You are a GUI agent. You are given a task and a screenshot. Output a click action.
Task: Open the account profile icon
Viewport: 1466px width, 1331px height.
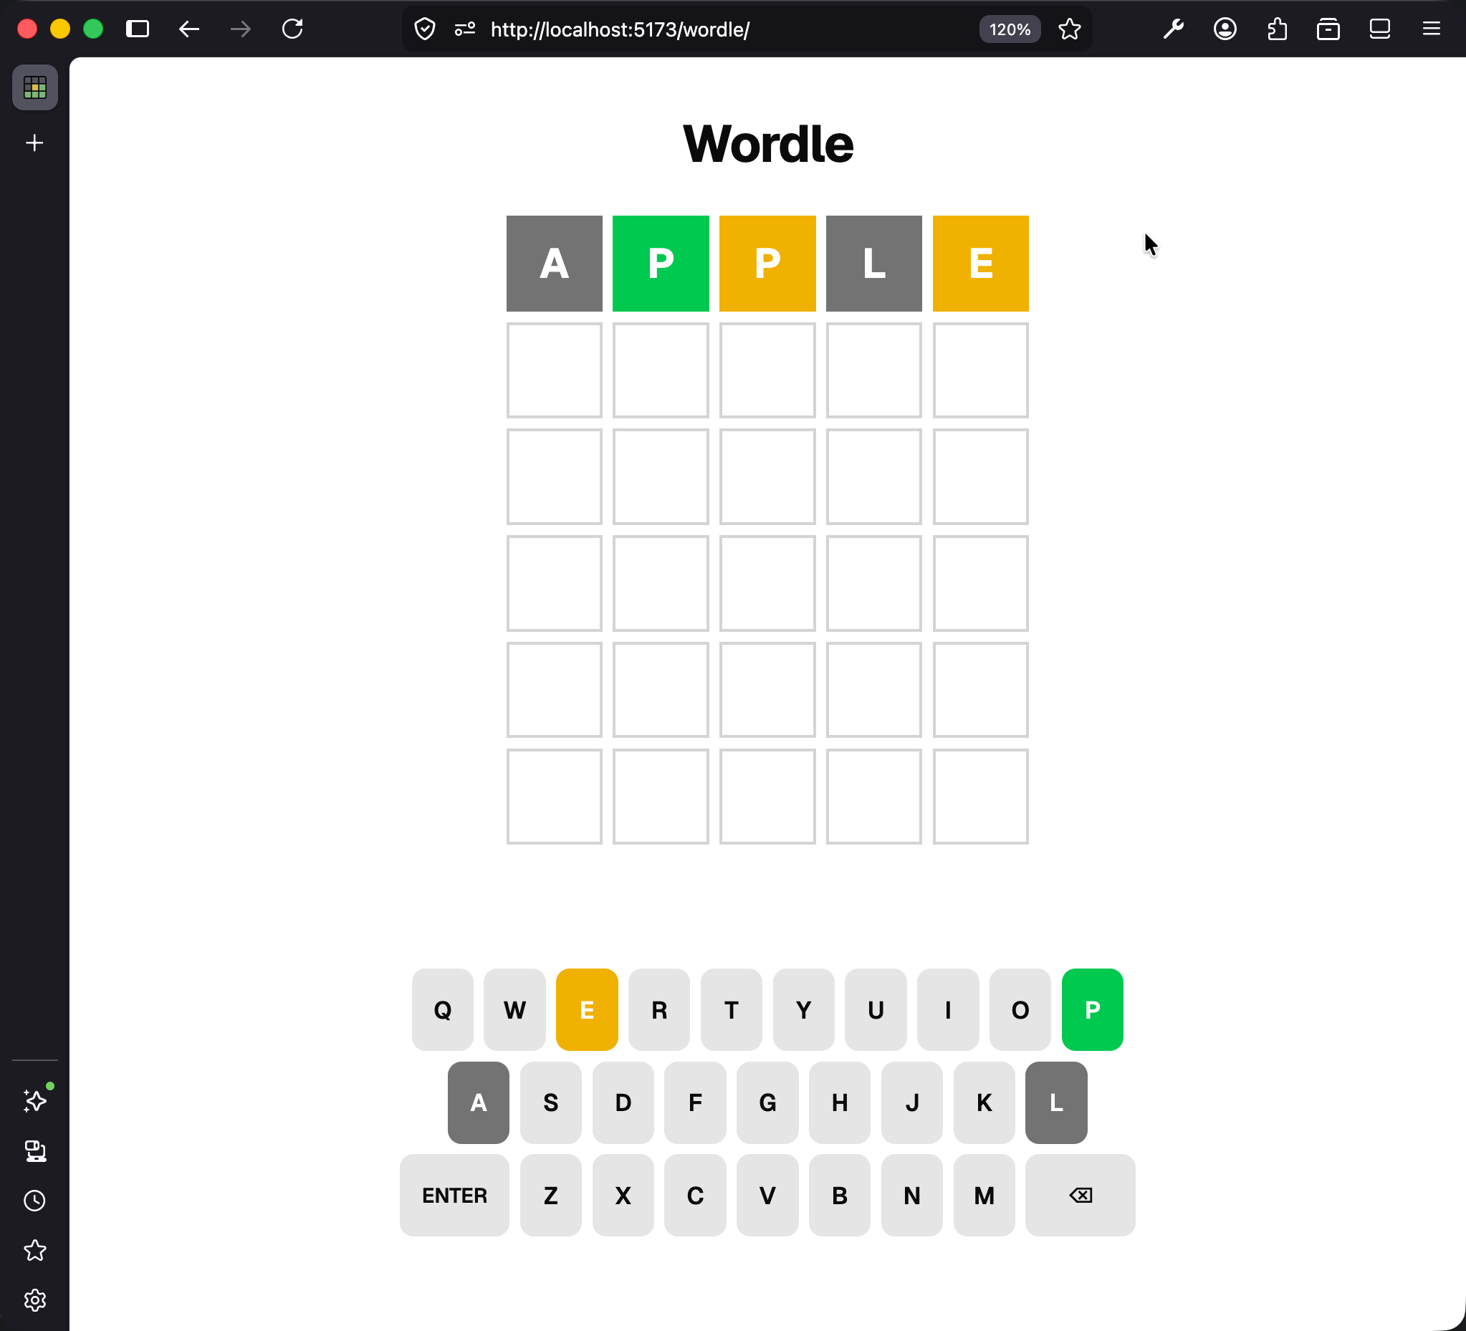point(1225,29)
